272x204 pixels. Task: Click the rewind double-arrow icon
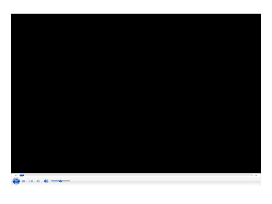tap(16, 175)
